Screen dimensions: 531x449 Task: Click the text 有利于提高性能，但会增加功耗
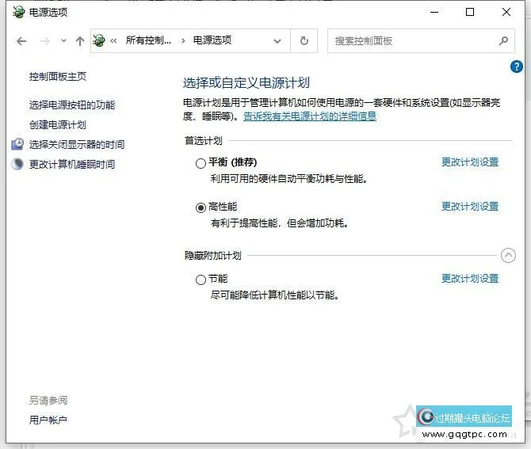280,223
